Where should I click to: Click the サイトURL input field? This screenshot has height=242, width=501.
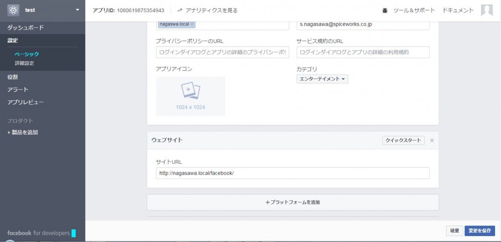point(293,173)
